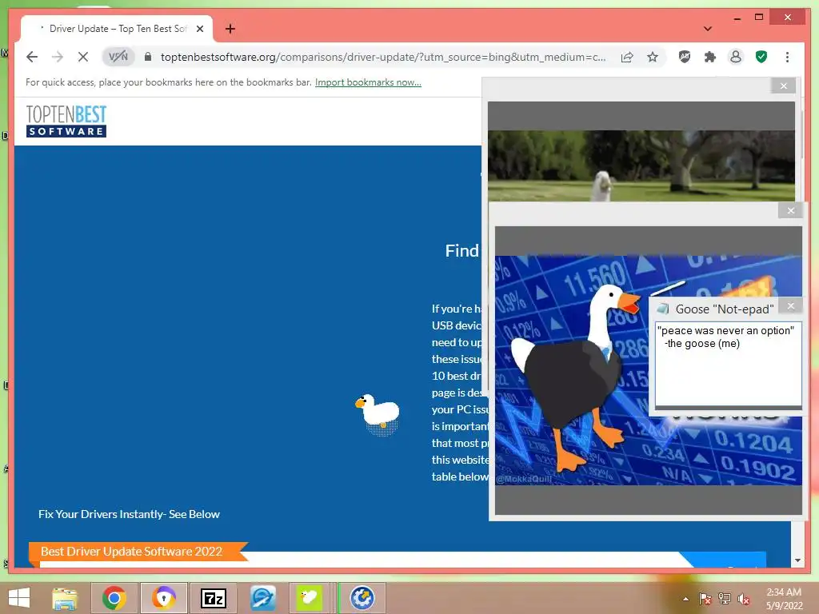
Task: Show hidden system tray icons
Action: (685, 599)
